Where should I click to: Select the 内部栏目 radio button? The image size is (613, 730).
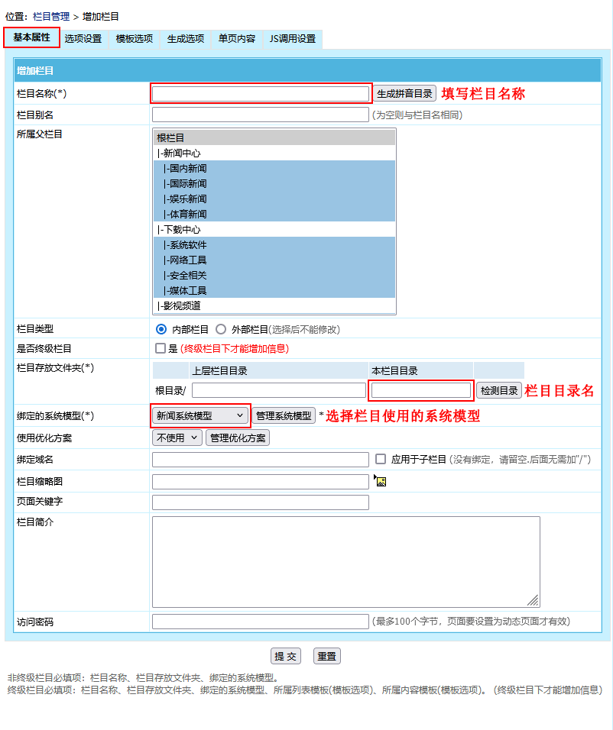pyautogui.click(x=161, y=329)
